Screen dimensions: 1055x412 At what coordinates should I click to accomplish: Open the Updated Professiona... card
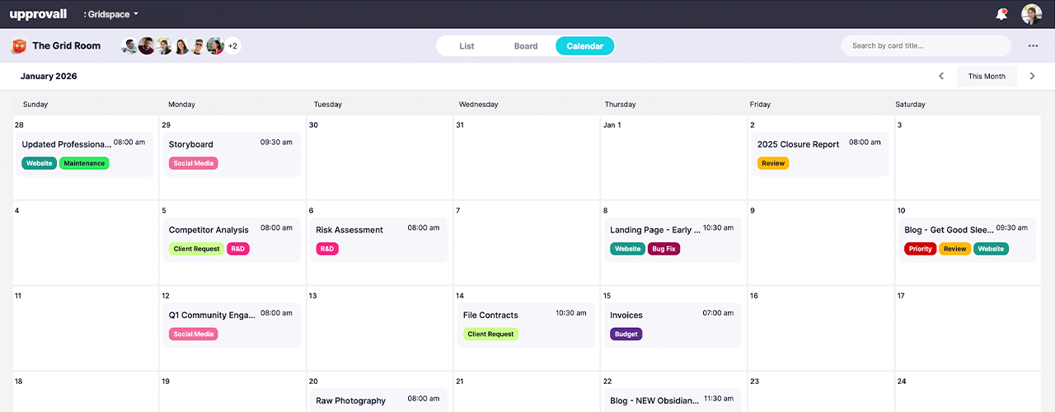85,153
